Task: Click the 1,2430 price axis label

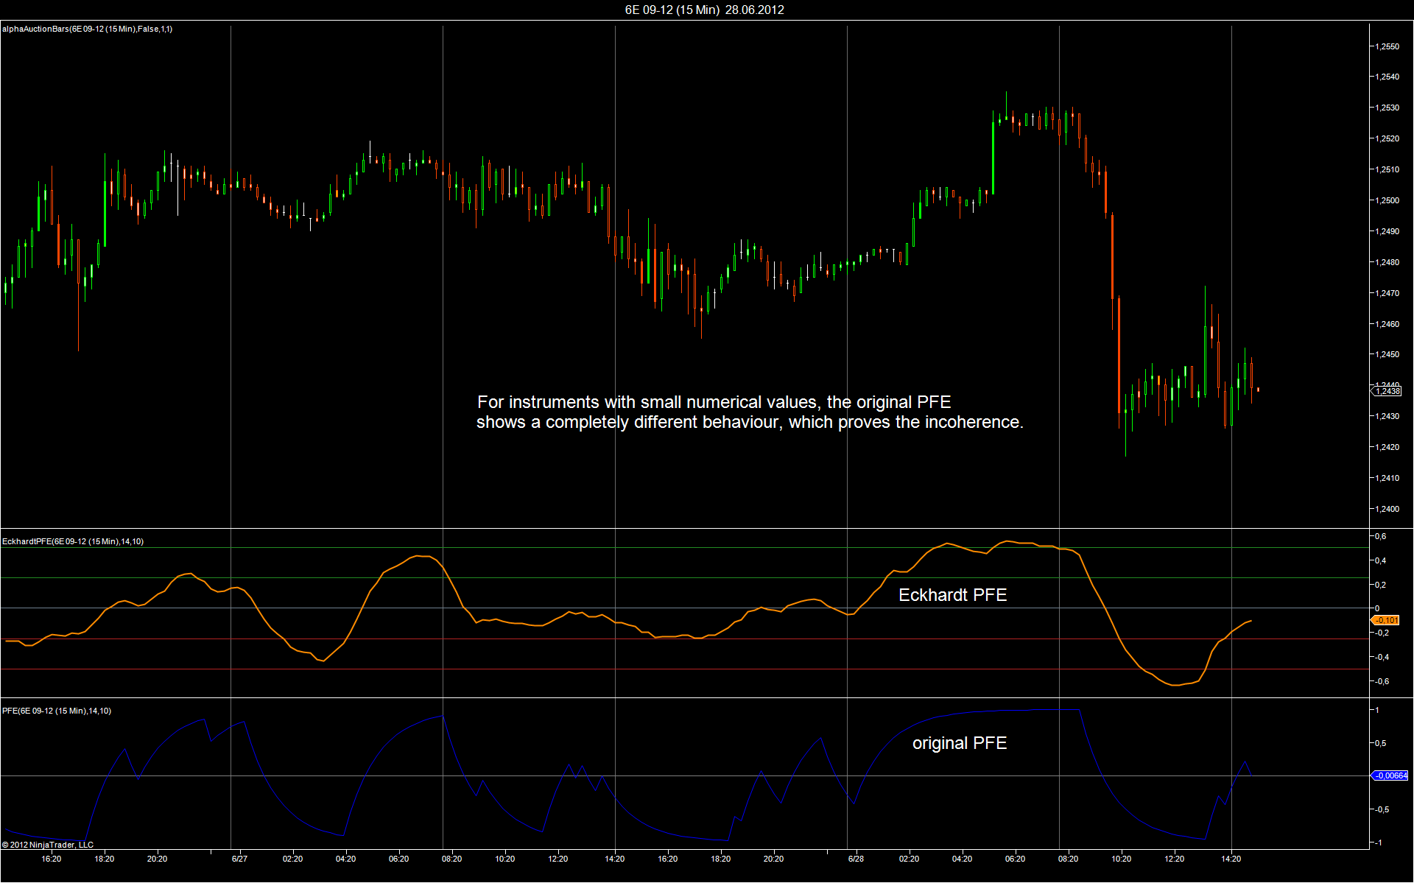Action: coord(1387,416)
